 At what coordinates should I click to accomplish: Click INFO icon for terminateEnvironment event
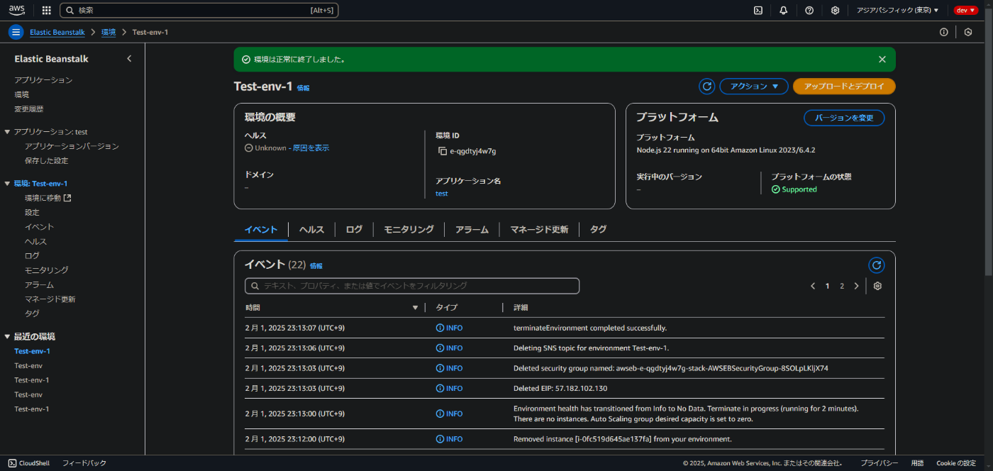[x=440, y=328]
